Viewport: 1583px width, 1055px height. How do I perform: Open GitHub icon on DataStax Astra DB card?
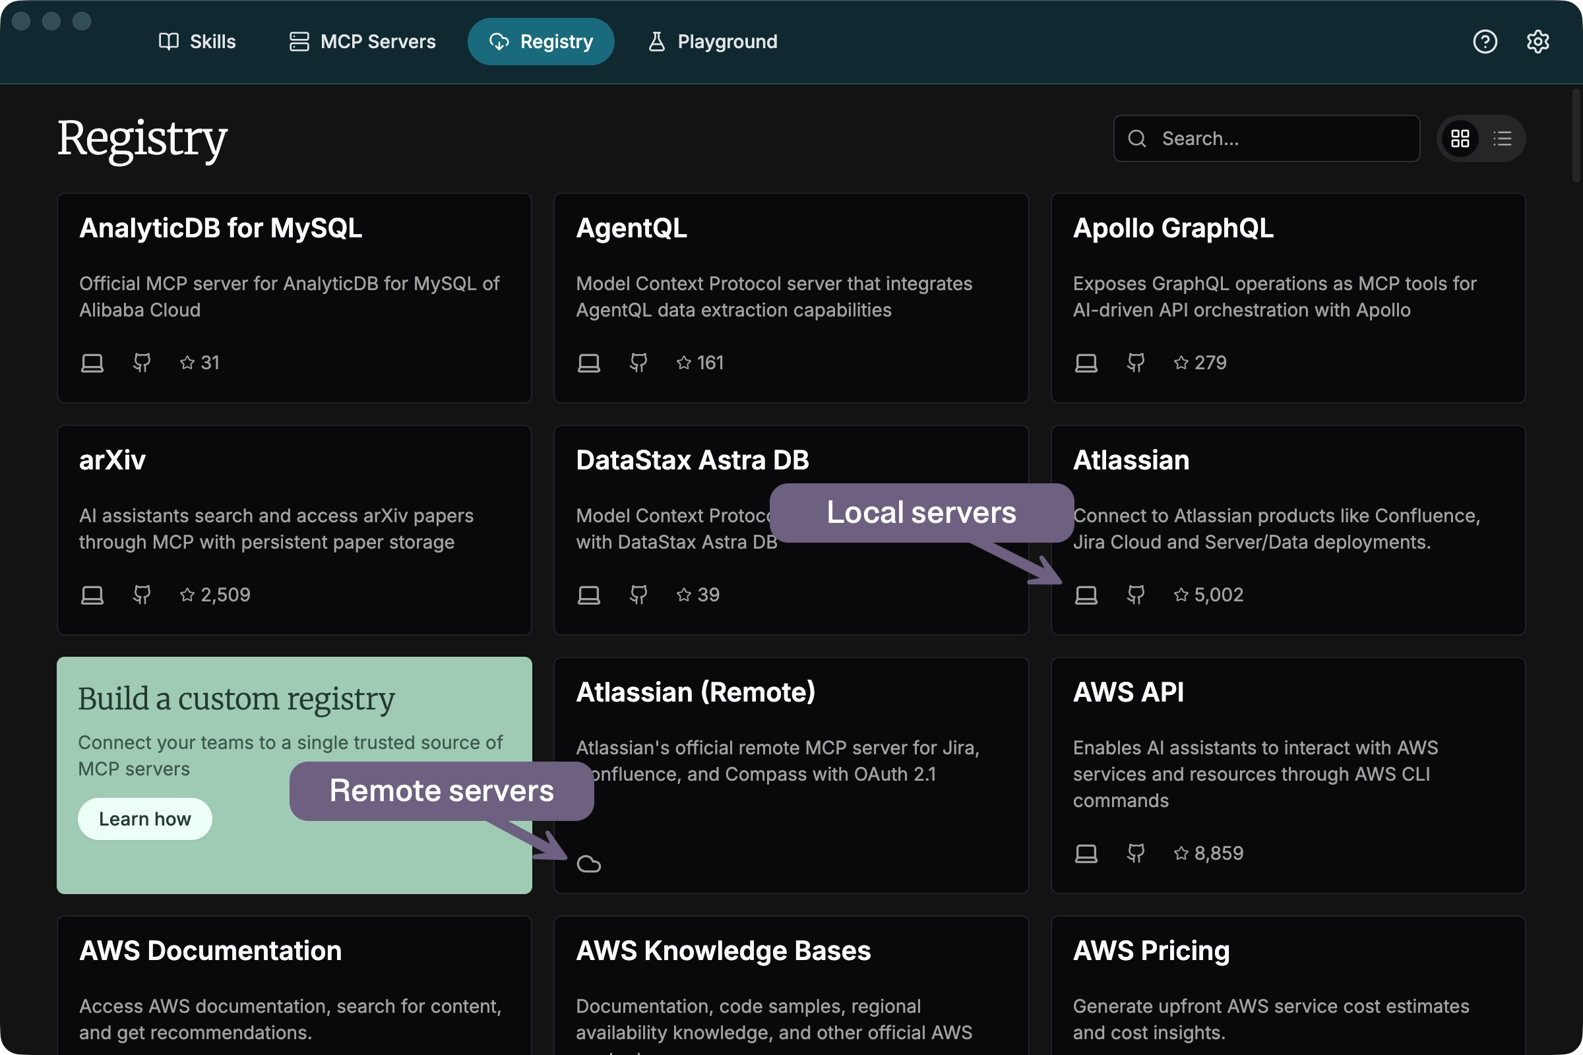pos(638,595)
